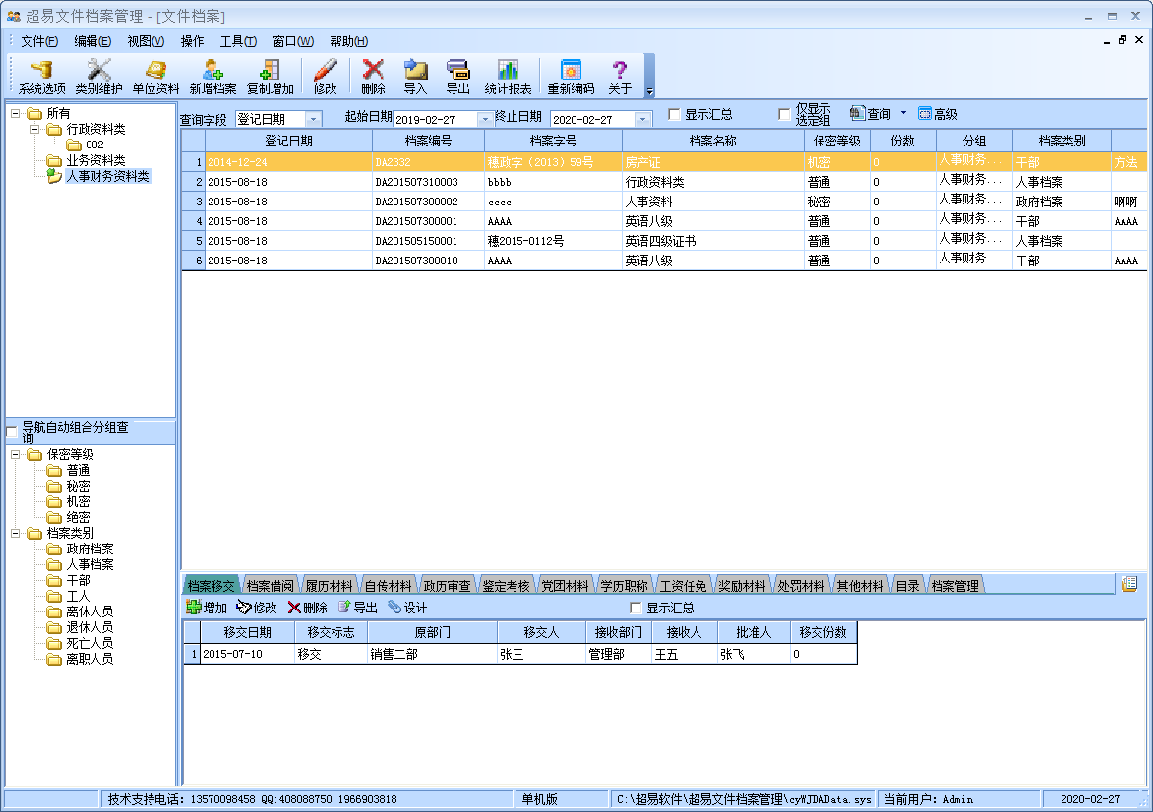The height and width of the screenshot is (812, 1153).
Task: Click 删除 in the transfer panel
Action: (x=307, y=607)
